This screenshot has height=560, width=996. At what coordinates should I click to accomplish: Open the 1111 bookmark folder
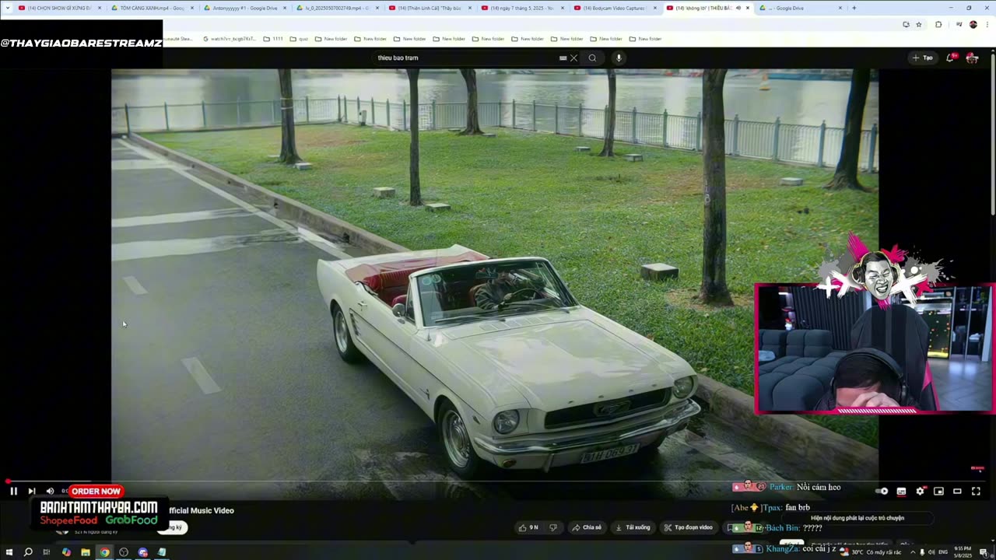(x=273, y=39)
